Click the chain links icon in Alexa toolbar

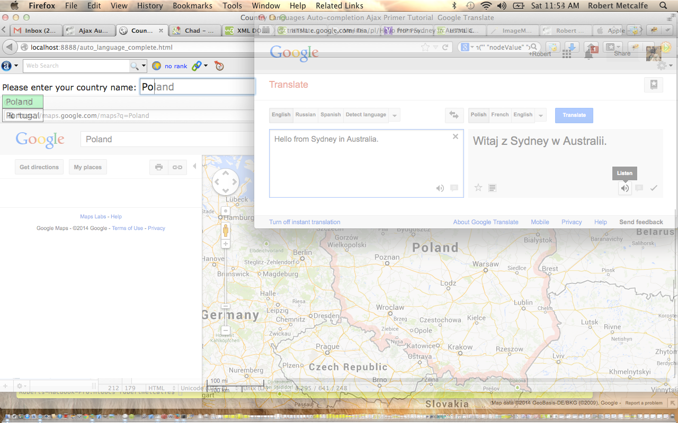tap(197, 66)
